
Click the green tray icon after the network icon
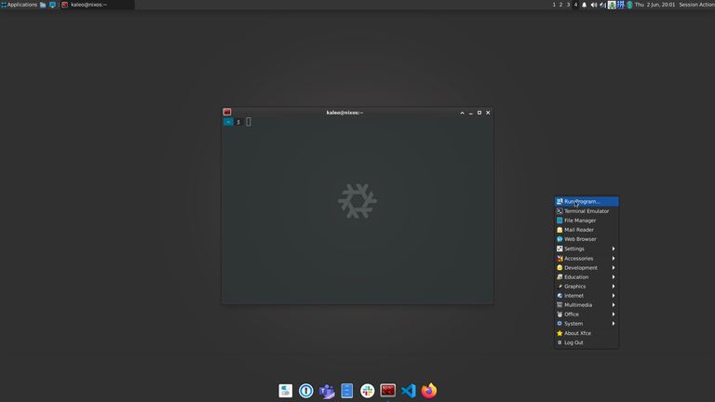pos(612,5)
